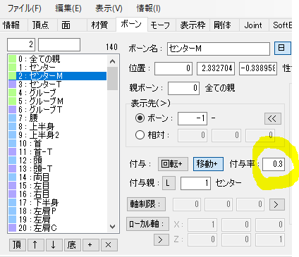Open the 表示(V) menu

[x=109, y=8]
